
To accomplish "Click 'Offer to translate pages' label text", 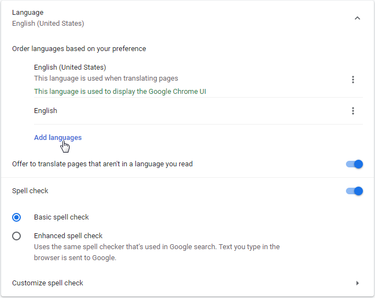I will coord(103,164).
